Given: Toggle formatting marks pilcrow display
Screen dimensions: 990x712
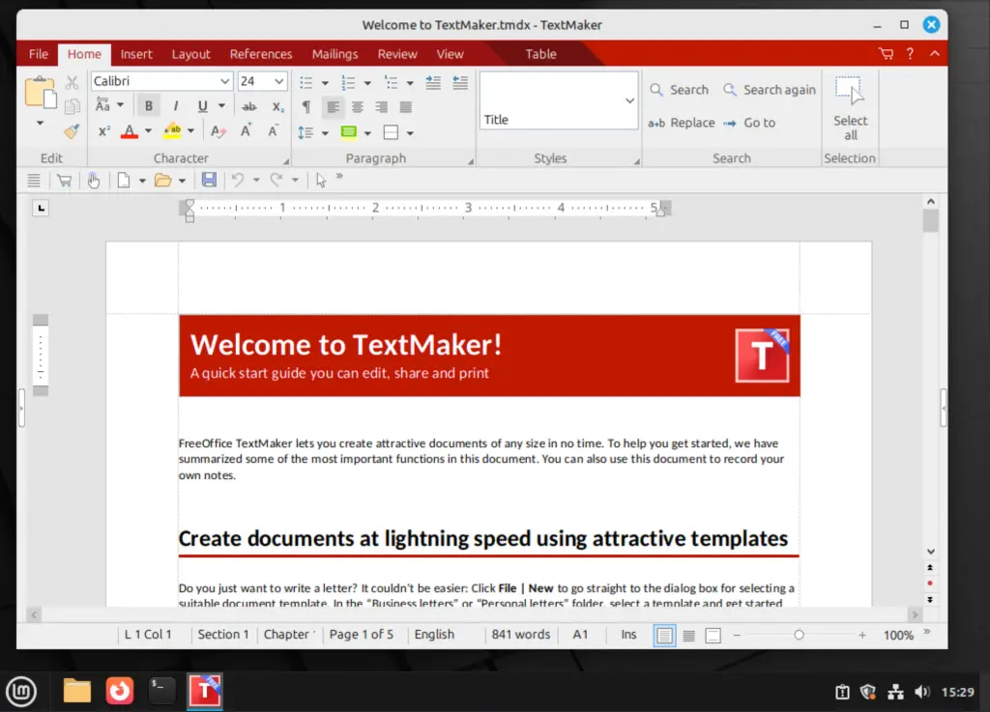Looking at the screenshot, I should pyautogui.click(x=306, y=106).
